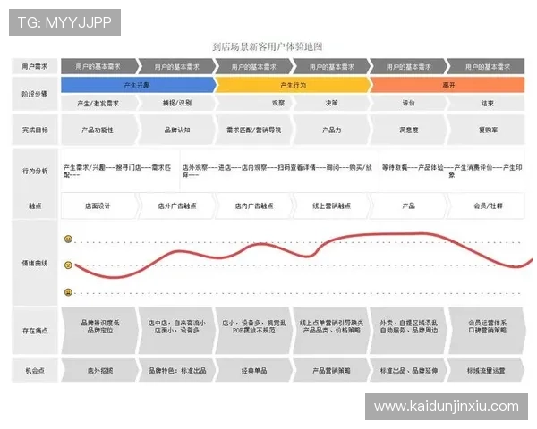Click the 复购率 goal cell
The height and width of the screenshot is (429, 537).
[486, 130]
